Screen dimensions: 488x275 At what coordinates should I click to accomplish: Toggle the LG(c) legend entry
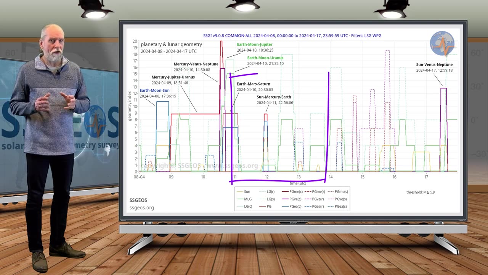tap(244, 206)
